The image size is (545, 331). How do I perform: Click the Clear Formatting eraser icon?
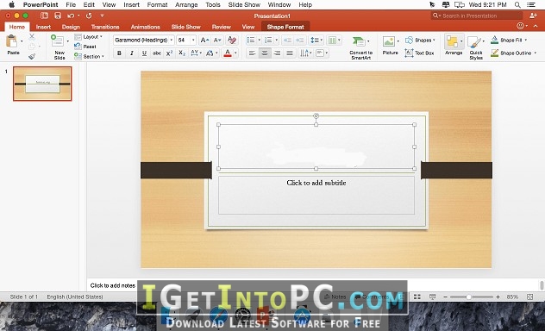pos(232,41)
